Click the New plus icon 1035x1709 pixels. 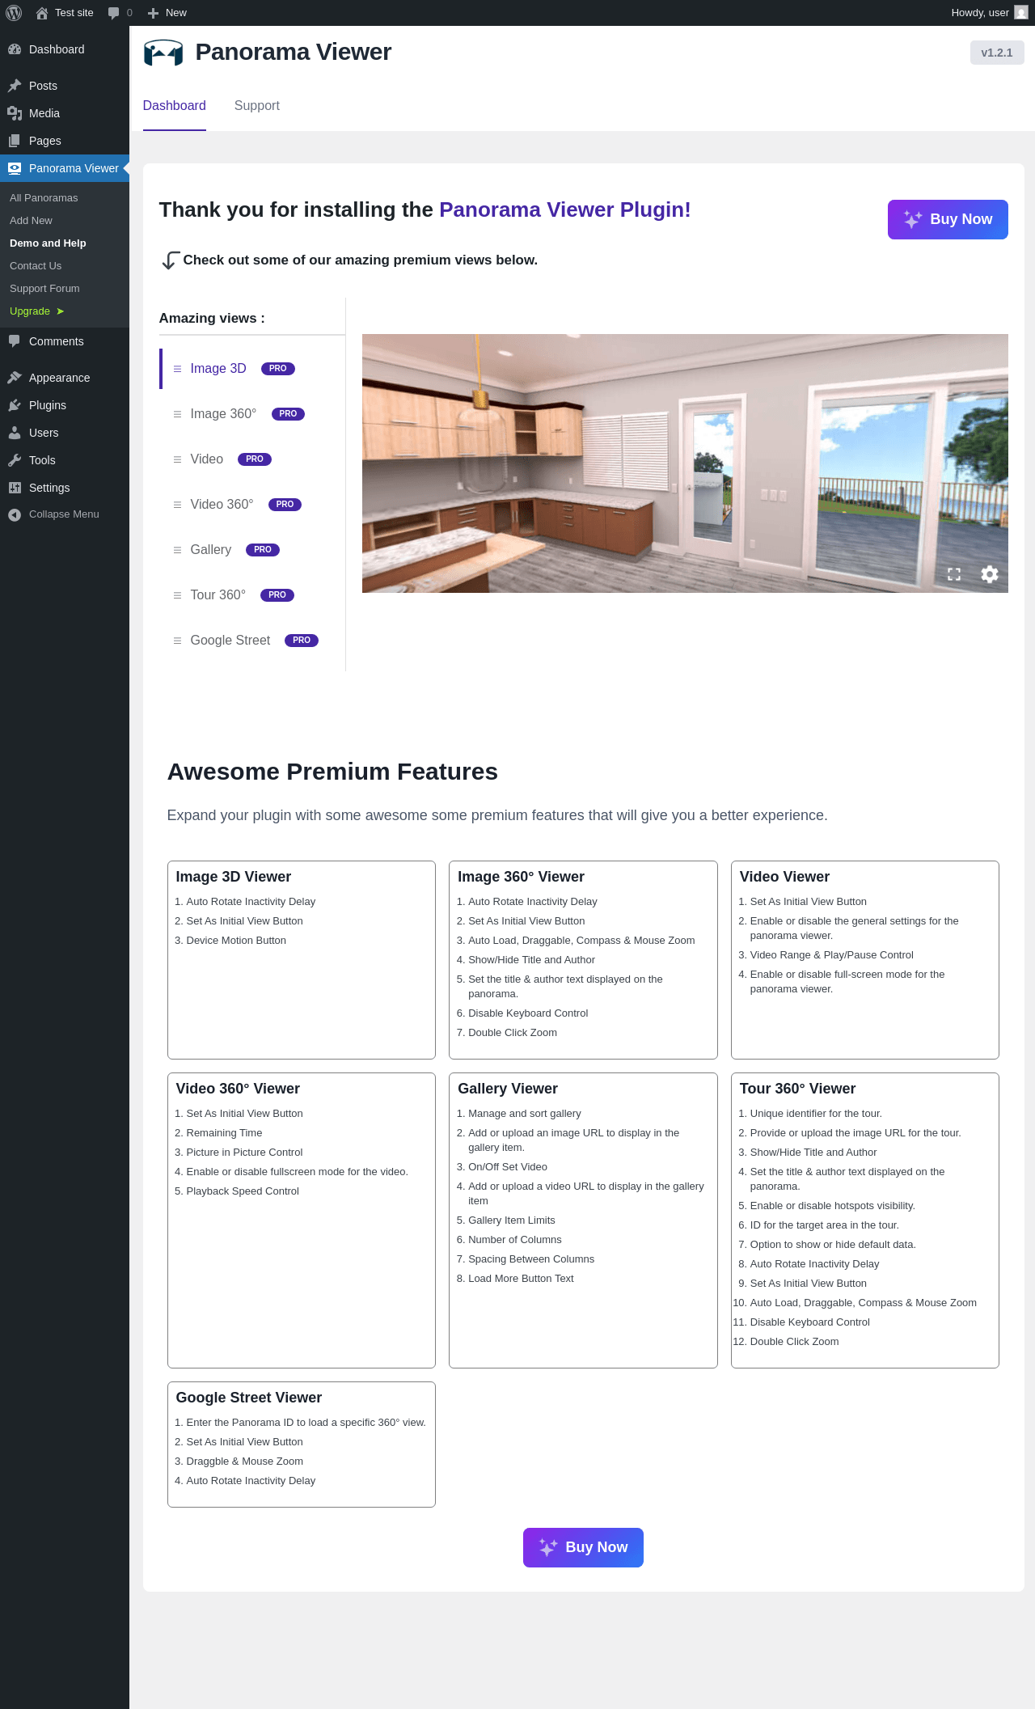tap(153, 13)
